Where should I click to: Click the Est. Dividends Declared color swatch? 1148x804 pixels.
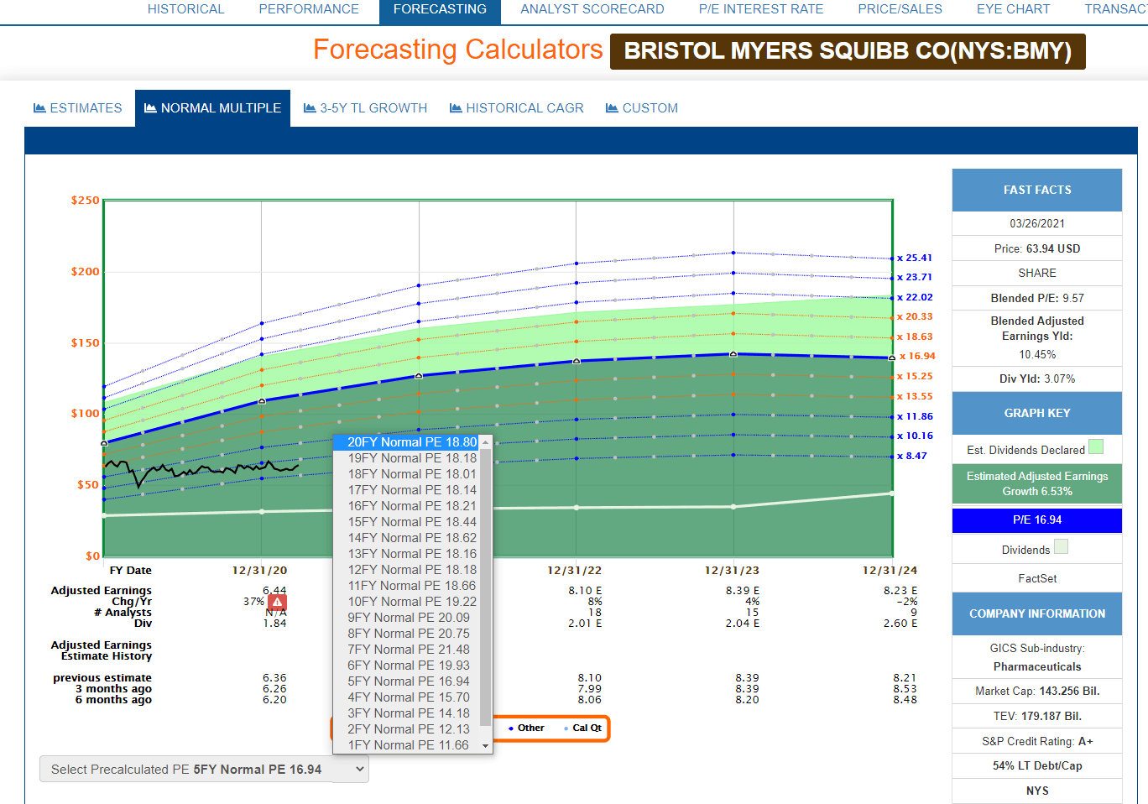click(1095, 446)
